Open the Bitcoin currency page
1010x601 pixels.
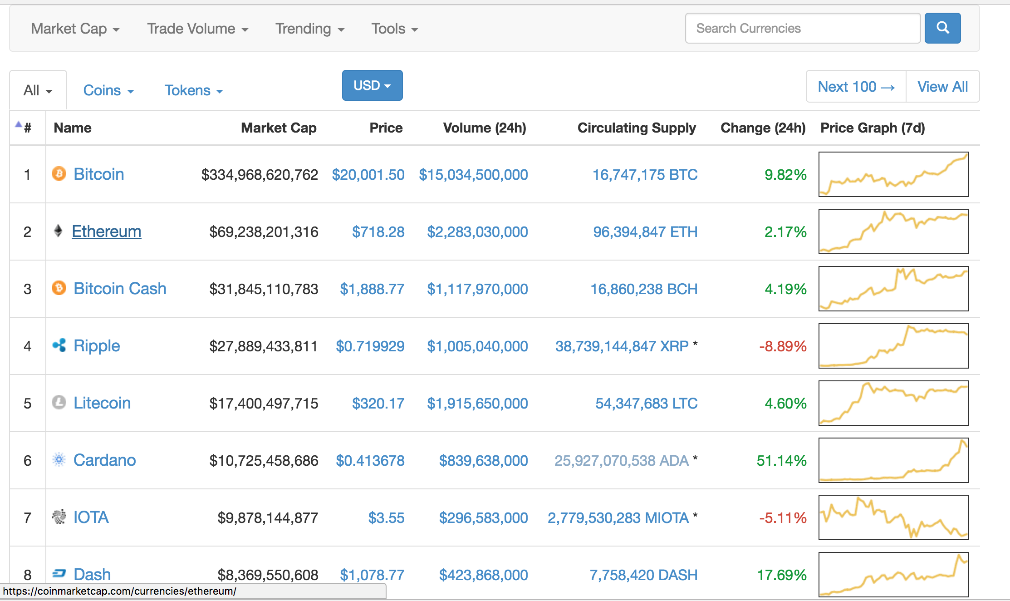click(99, 174)
